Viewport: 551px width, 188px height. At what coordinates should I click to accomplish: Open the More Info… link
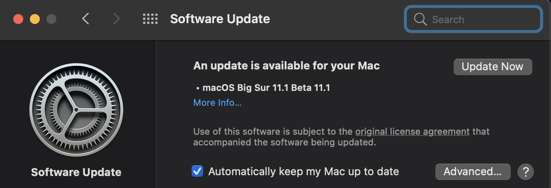[x=217, y=103]
